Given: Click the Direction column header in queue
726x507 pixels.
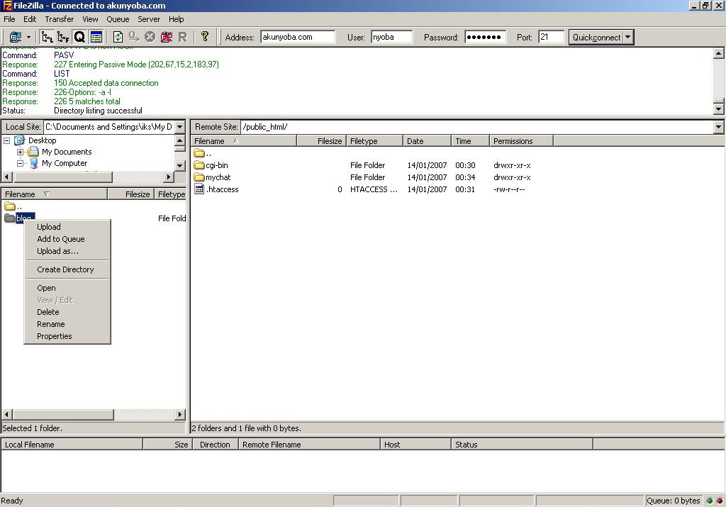Looking at the screenshot, I should [x=216, y=445].
